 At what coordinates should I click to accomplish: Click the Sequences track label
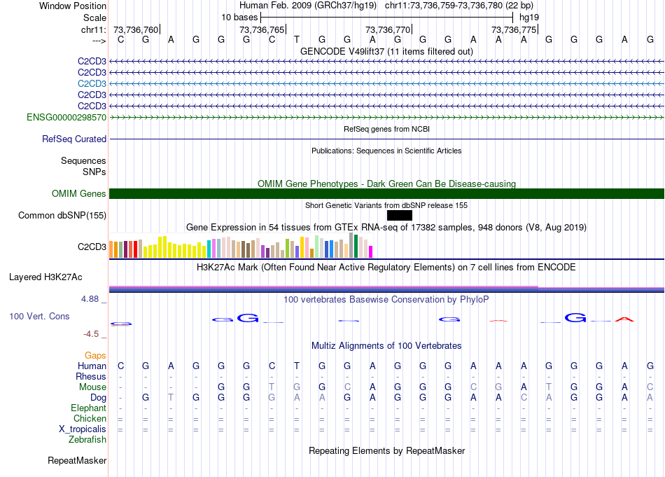pyautogui.click(x=83, y=161)
